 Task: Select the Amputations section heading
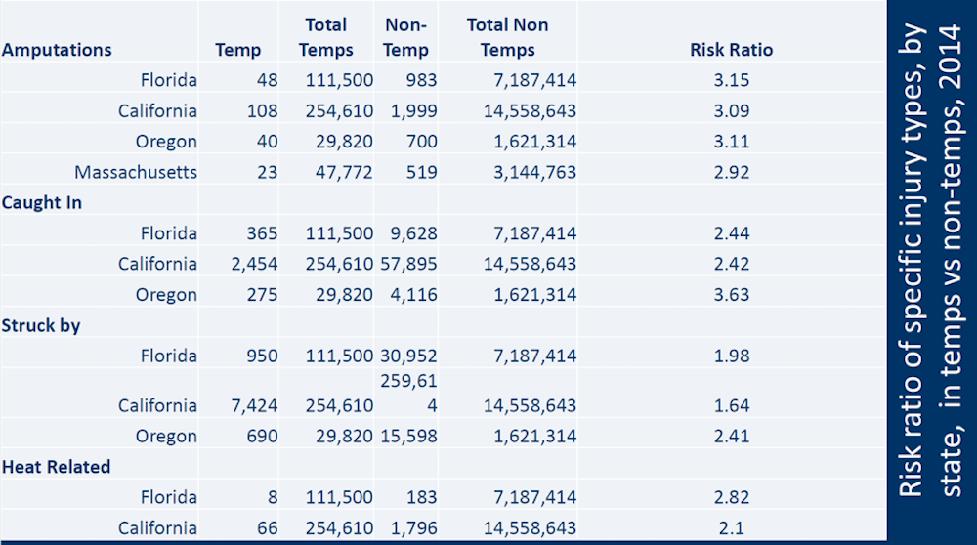click(57, 50)
